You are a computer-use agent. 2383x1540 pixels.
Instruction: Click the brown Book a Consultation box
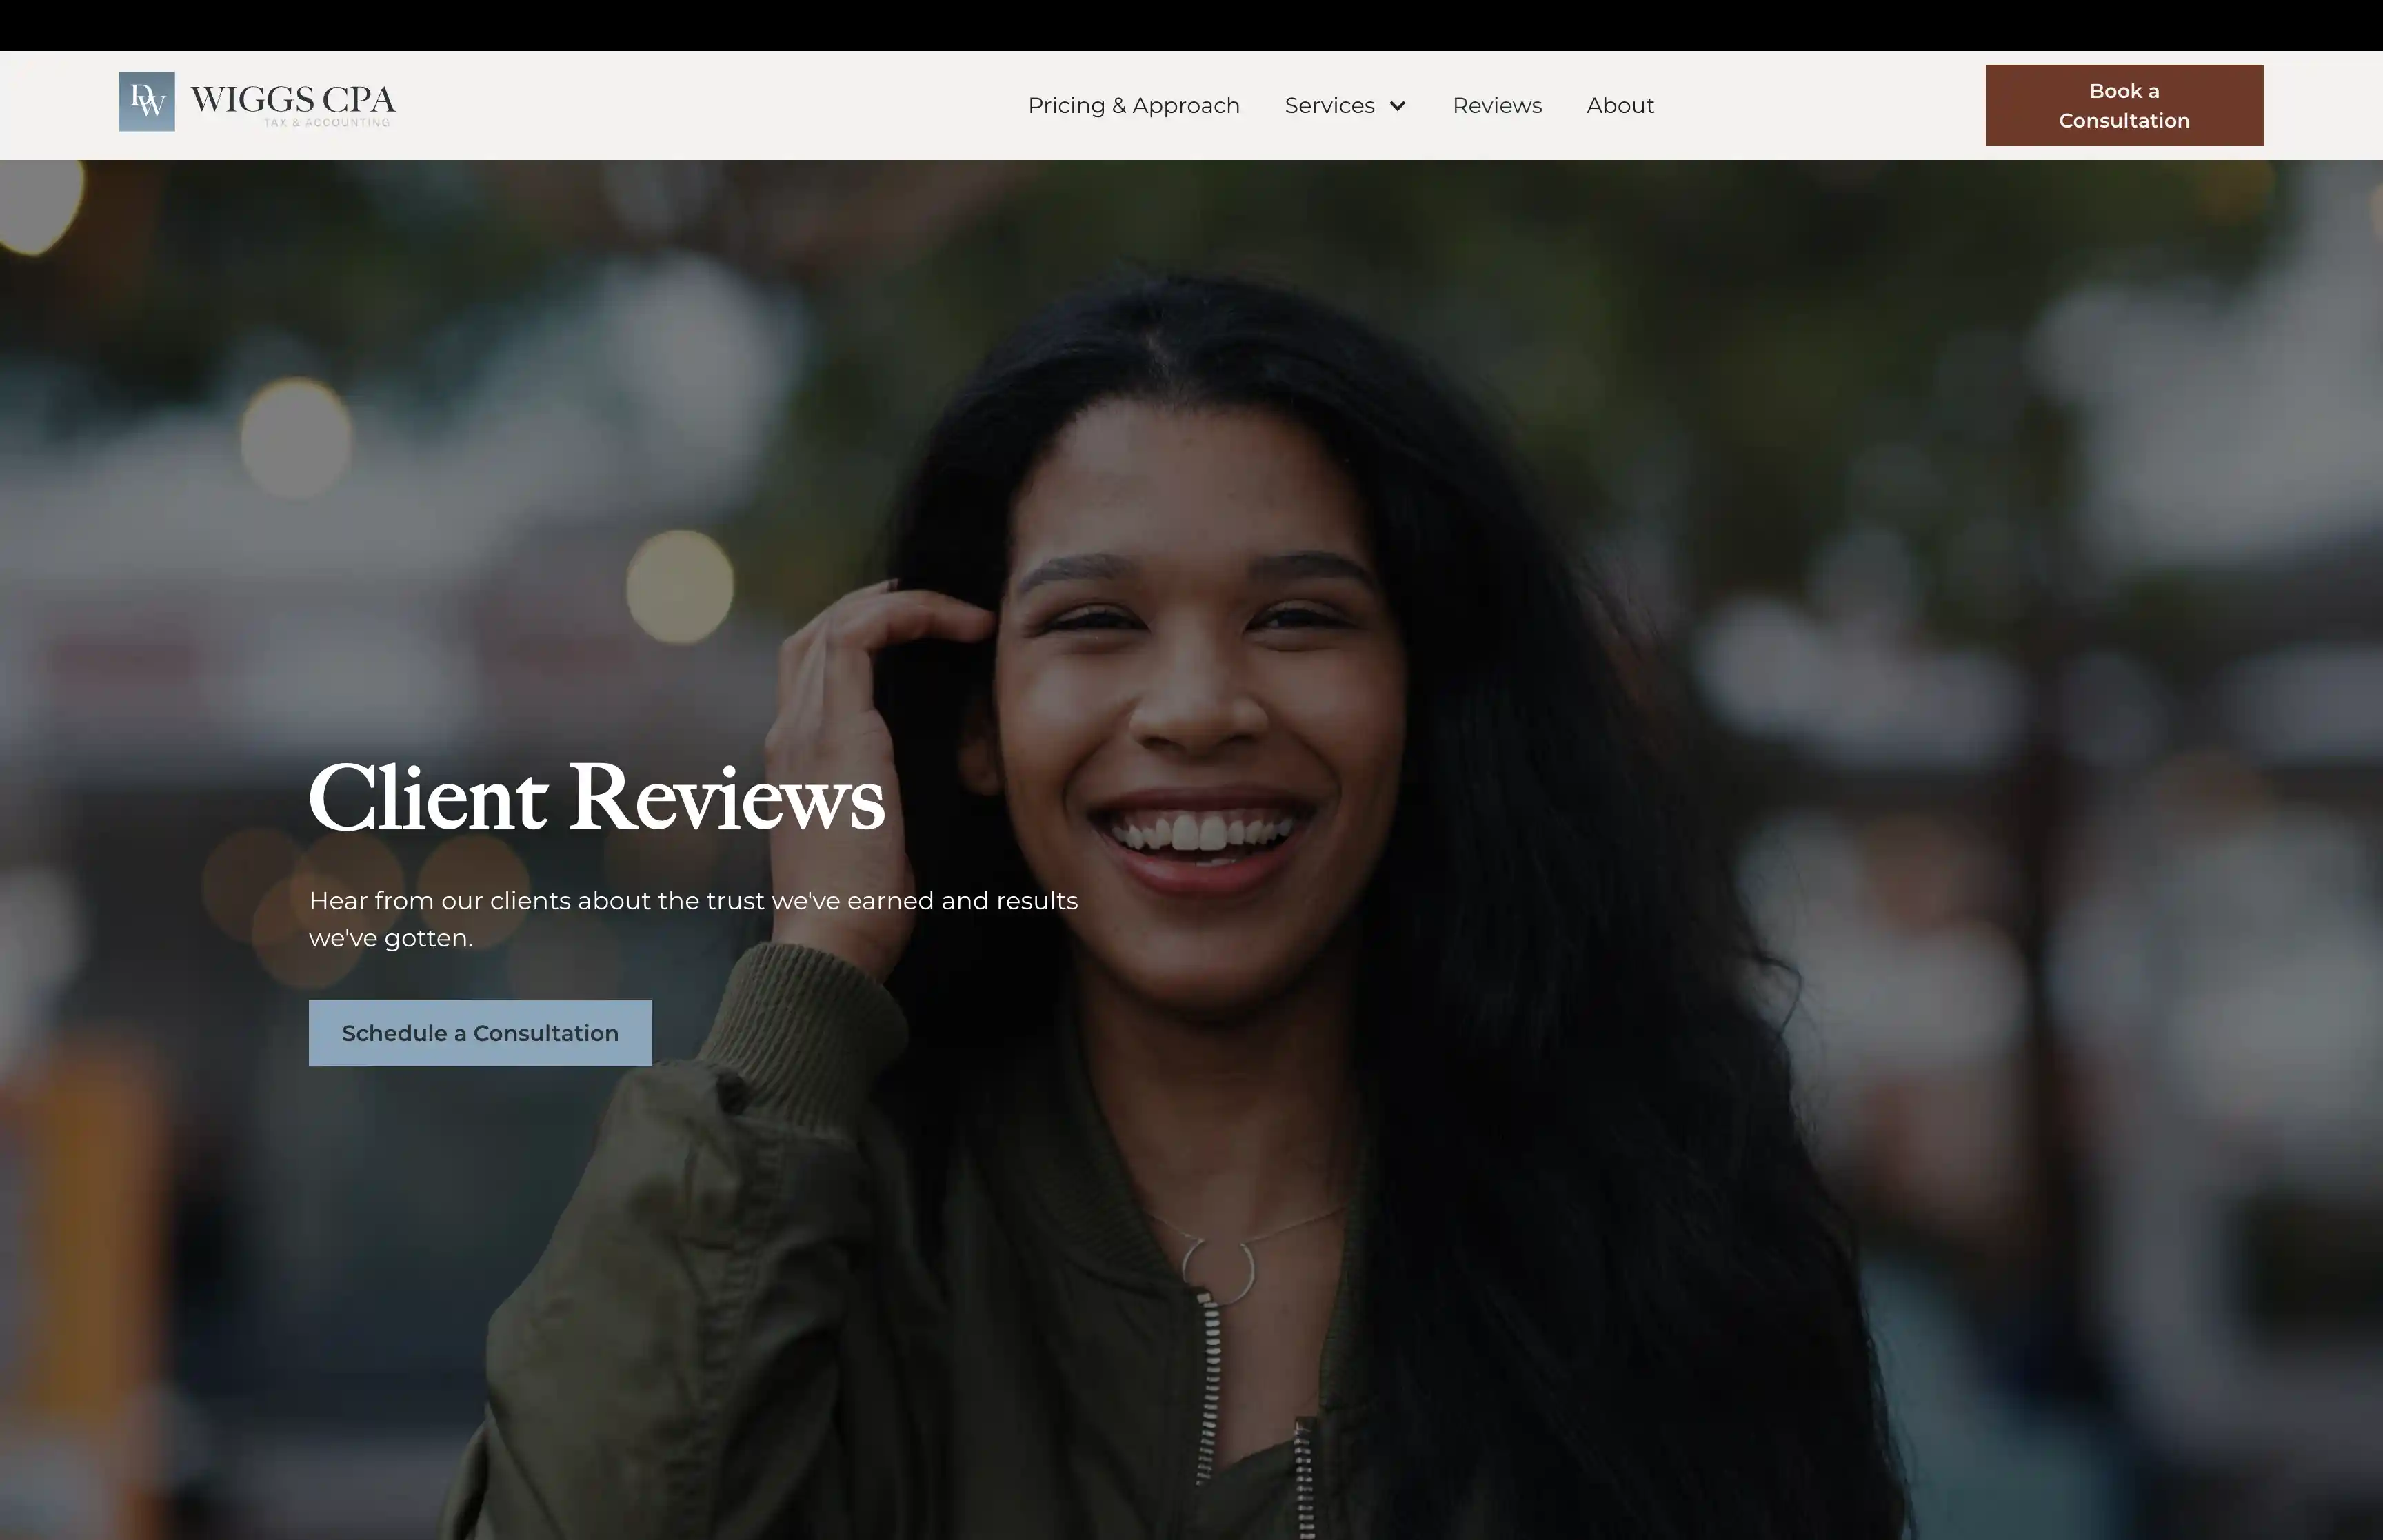(2123, 104)
